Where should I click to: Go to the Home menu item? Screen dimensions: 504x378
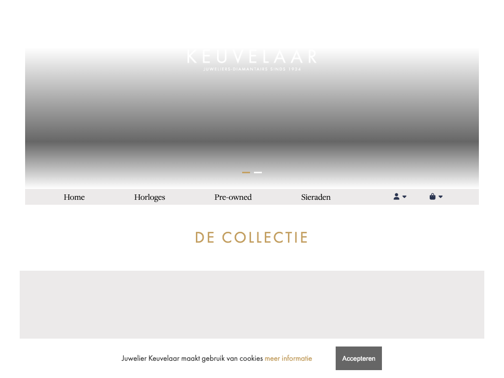point(74,197)
